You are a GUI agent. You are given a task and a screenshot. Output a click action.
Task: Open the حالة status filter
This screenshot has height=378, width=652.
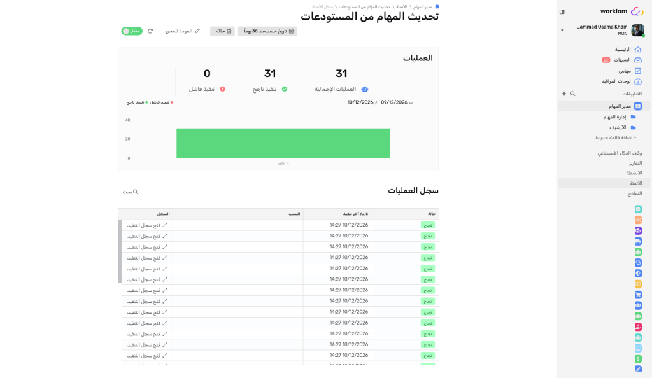tap(222, 31)
